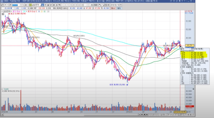Select the weekly (주) chart period button
The width and height of the screenshot is (214, 118).
click(x=45, y=5)
